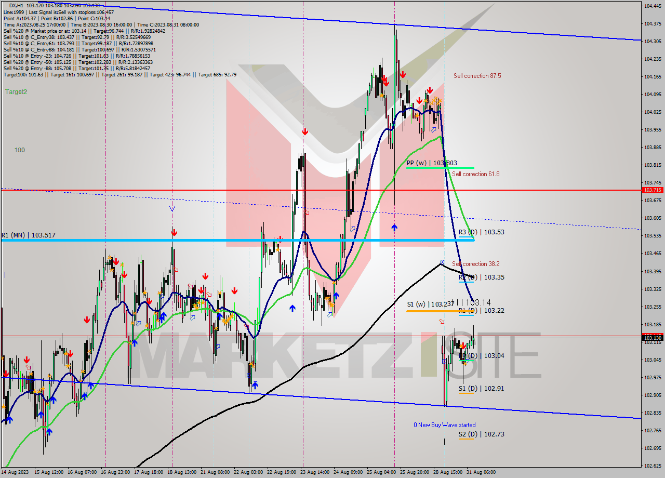Click the '25 Aug 04:00' time axis label
Image resolution: width=665 pixels, height=478 pixels.
click(x=381, y=472)
